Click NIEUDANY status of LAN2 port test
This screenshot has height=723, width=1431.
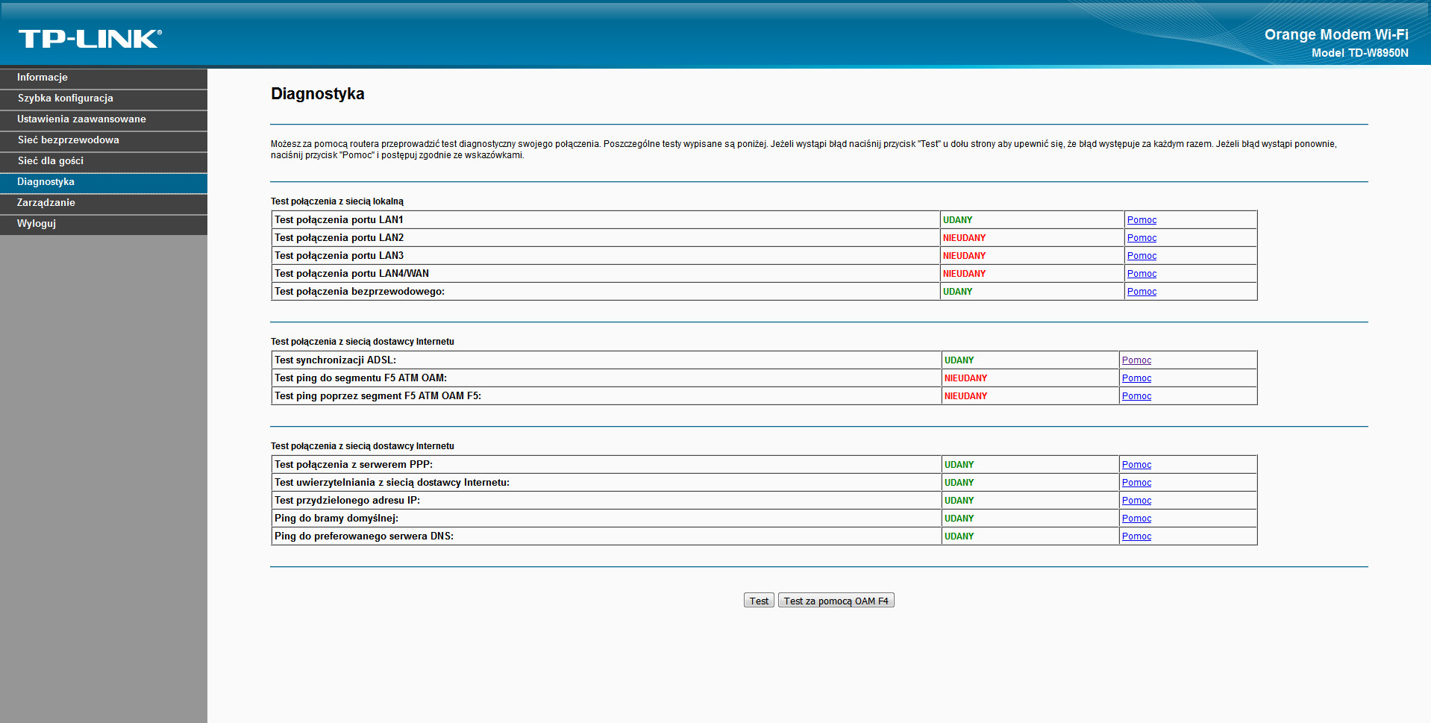[x=964, y=238]
